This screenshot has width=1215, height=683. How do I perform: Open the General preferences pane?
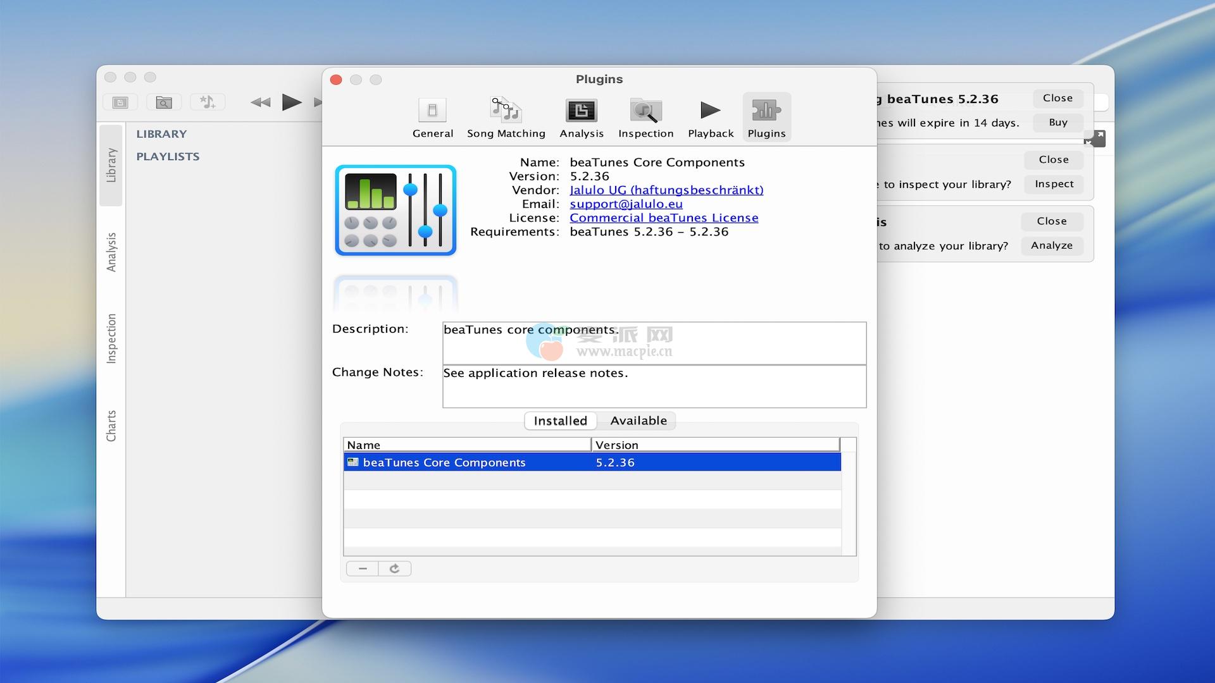click(432, 118)
